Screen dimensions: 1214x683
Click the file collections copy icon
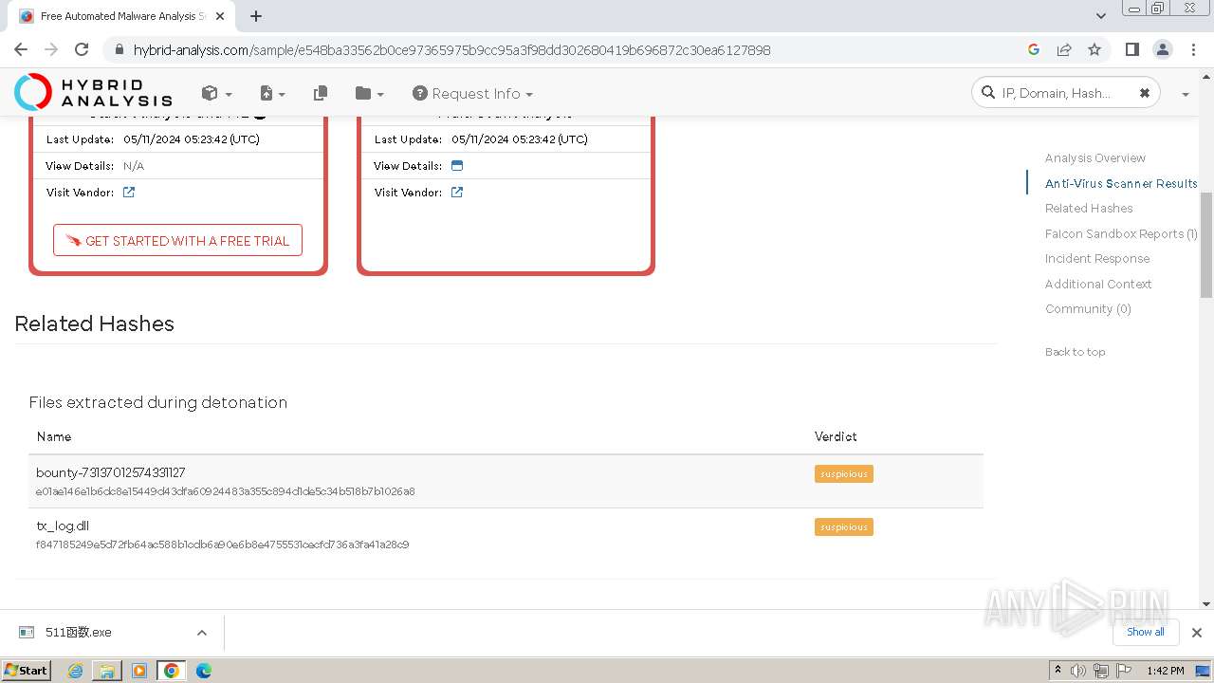point(321,93)
